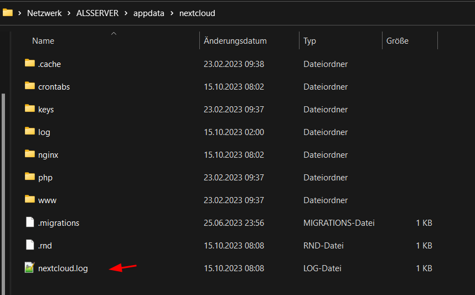Select the www folder name
This screenshot has height=295, width=475.
click(x=47, y=200)
